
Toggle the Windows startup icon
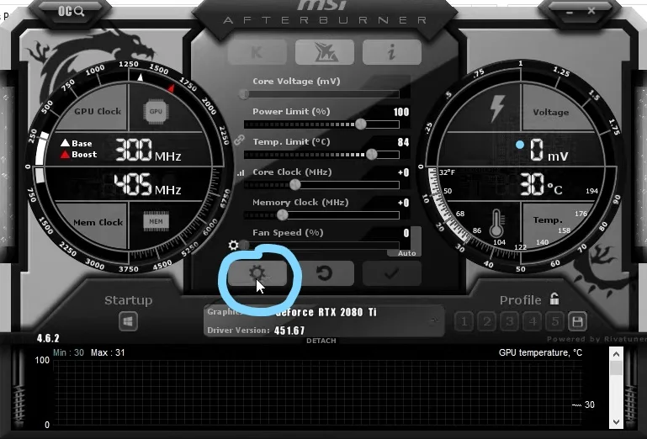coord(128,321)
